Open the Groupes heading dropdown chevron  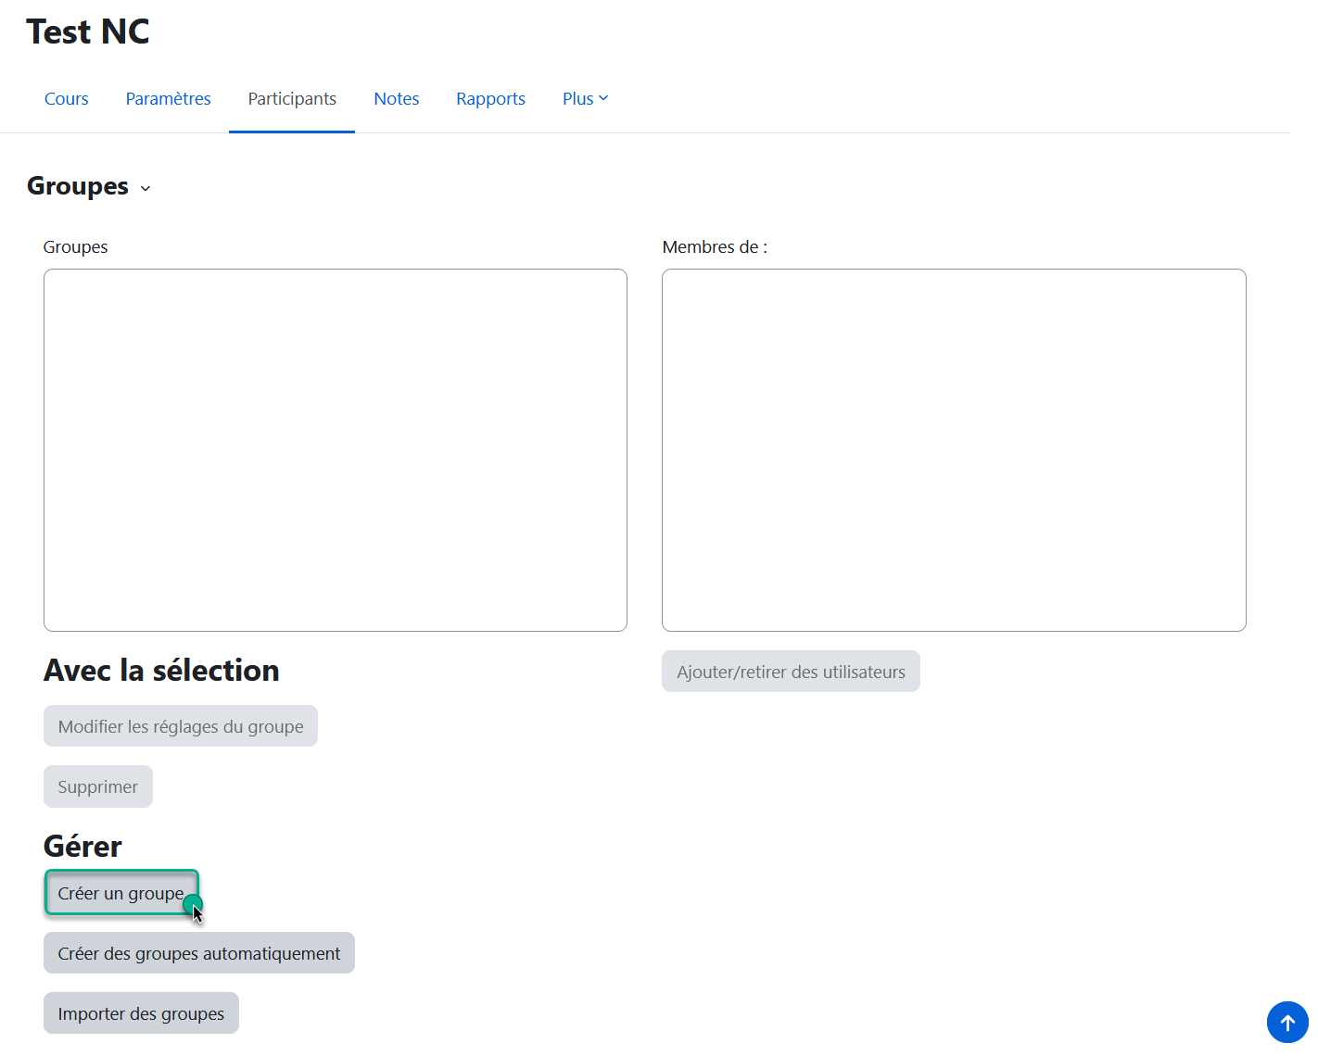pos(146,188)
